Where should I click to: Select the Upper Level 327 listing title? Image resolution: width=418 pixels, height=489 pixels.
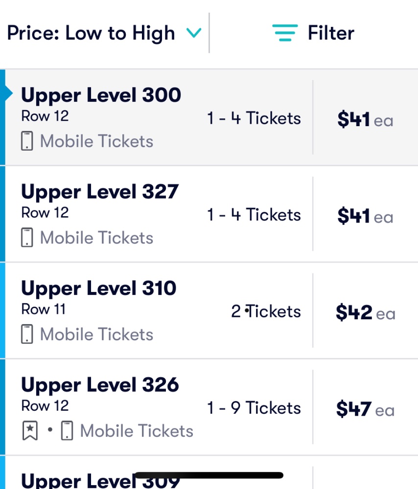(100, 192)
